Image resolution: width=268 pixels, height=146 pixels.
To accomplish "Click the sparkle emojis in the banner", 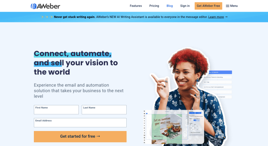I will [x=47, y=17].
